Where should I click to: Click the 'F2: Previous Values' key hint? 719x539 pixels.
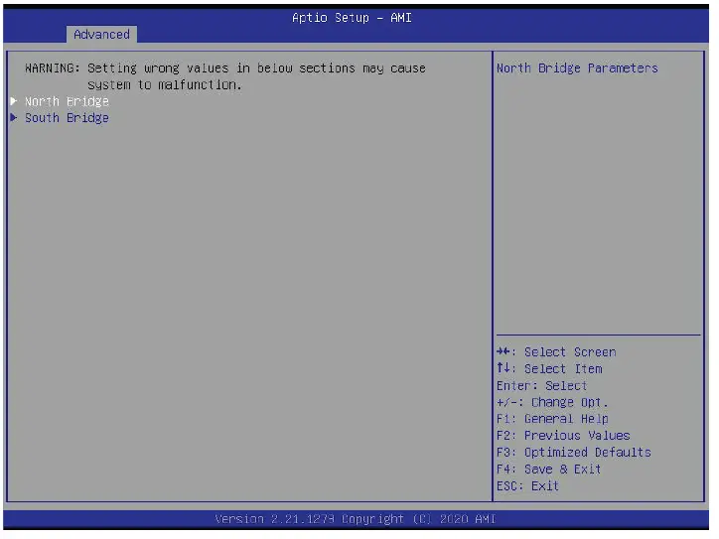pyautogui.click(x=563, y=436)
